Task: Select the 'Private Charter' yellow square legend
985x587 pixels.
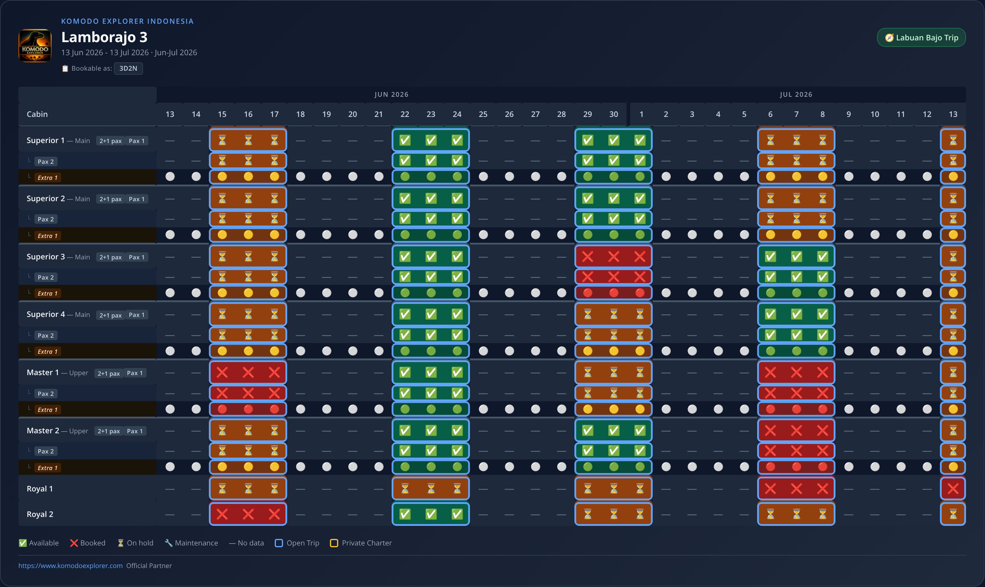Action: (x=361, y=543)
